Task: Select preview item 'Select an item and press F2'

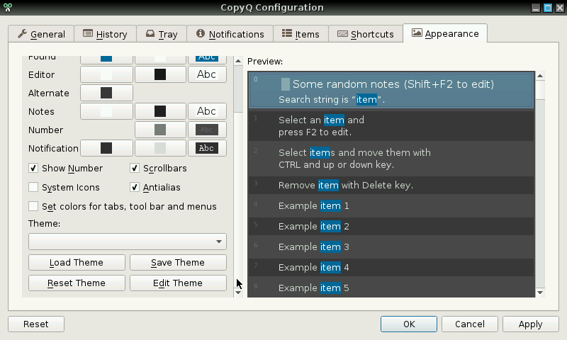Action: pyautogui.click(x=391, y=126)
